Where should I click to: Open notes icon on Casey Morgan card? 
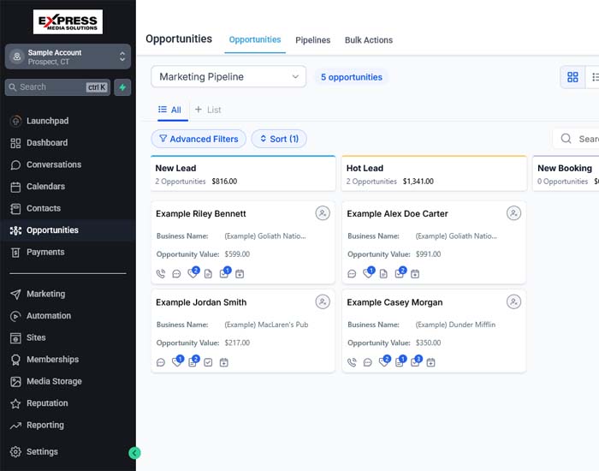pos(400,361)
